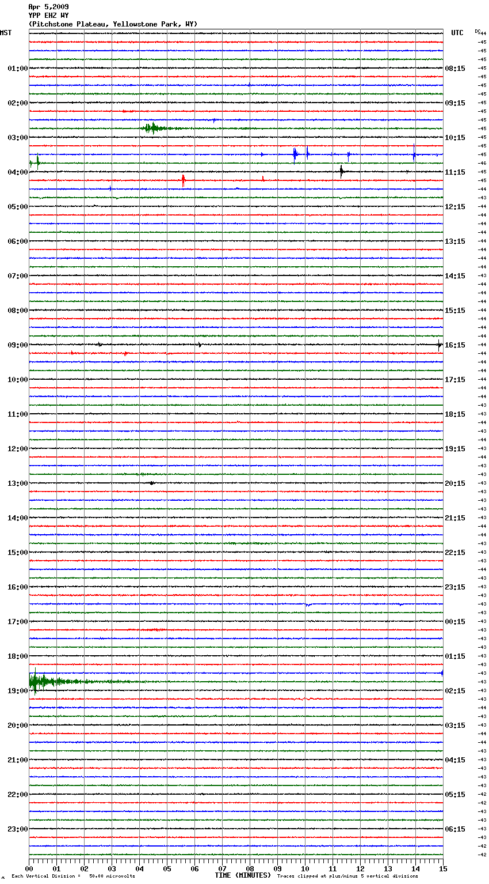This screenshot has width=489, height=884.
Task: Select the 09:00 MST hour label
Action: point(18,345)
